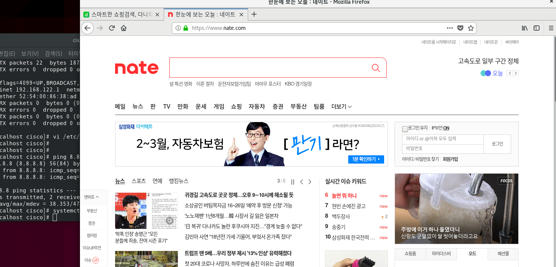556x267 pixels.
Task: Open the 증권 navigation item
Action: tap(278, 107)
